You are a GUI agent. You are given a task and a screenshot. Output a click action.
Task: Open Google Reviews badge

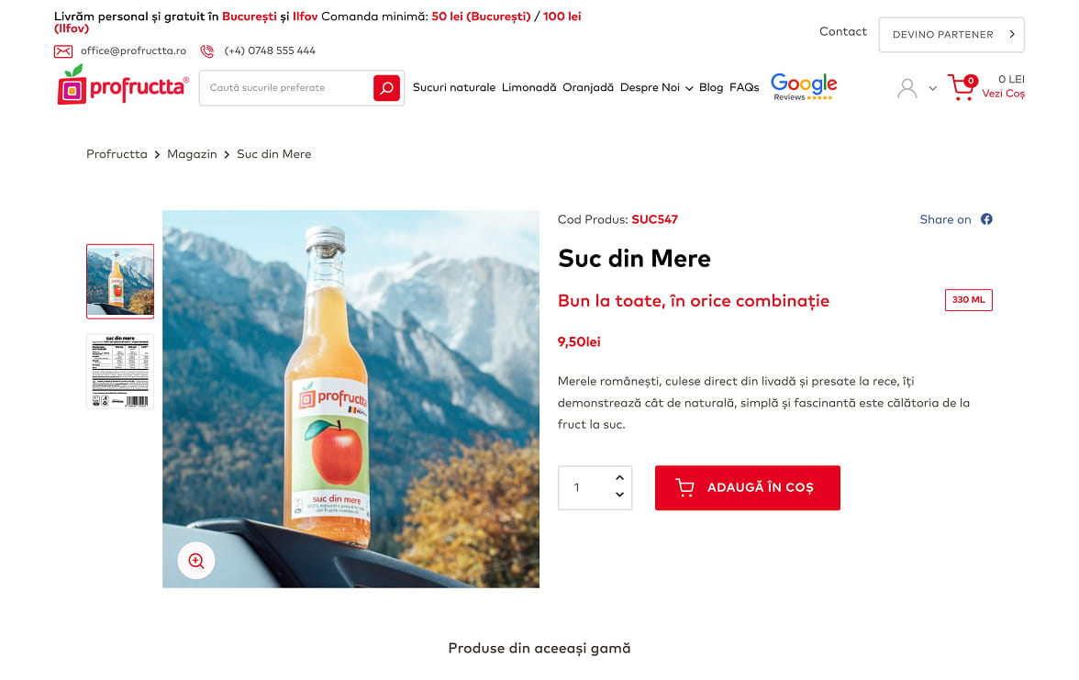[803, 86]
